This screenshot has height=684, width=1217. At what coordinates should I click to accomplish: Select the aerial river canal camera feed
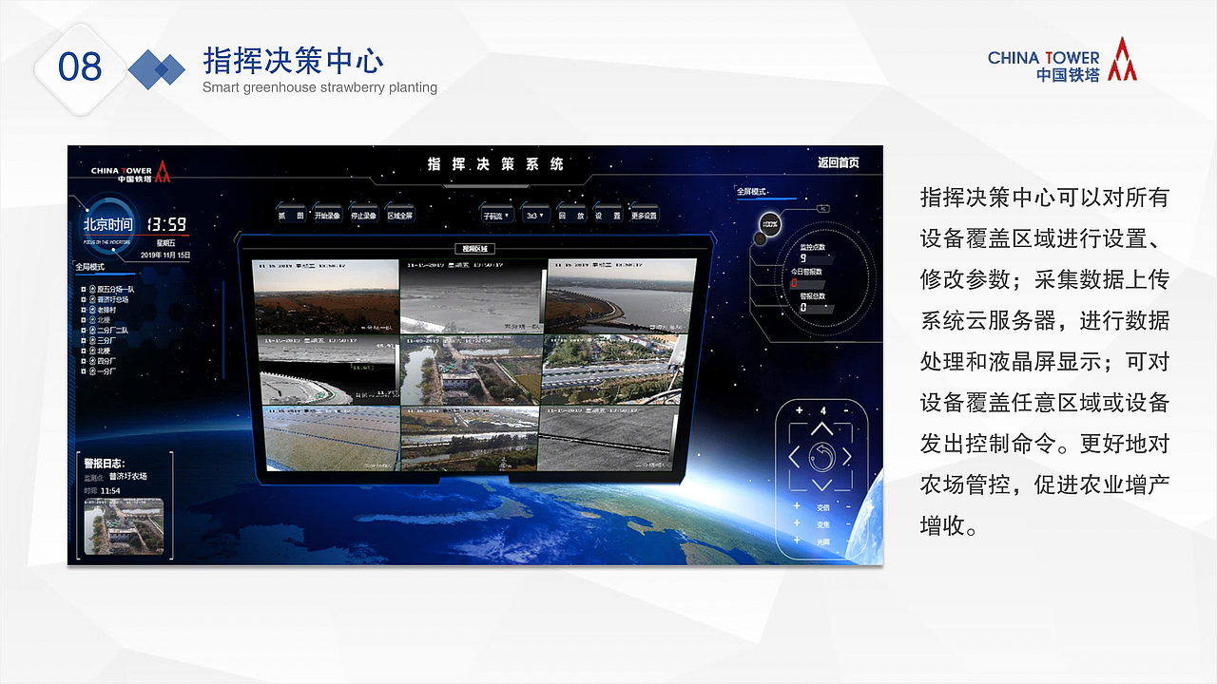click(472, 370)
